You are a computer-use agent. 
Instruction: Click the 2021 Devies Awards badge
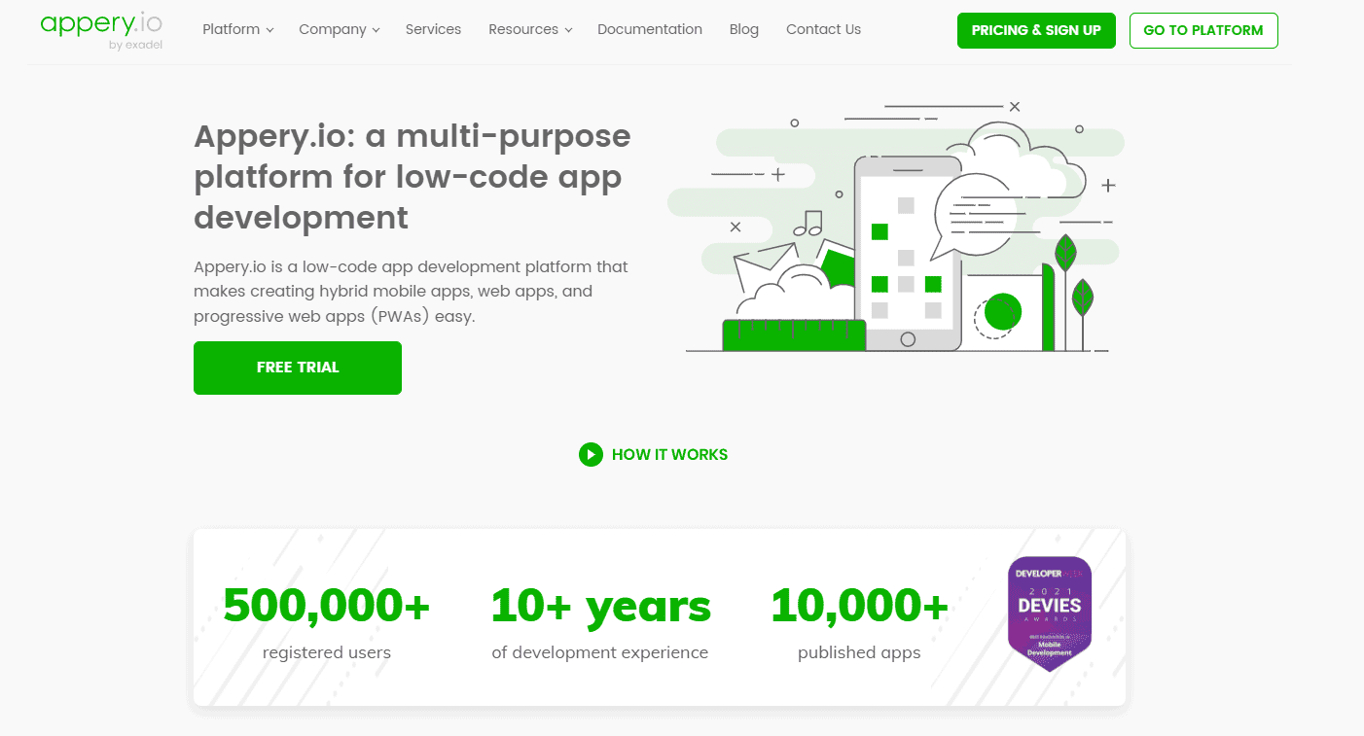[x=1049, y=613]
